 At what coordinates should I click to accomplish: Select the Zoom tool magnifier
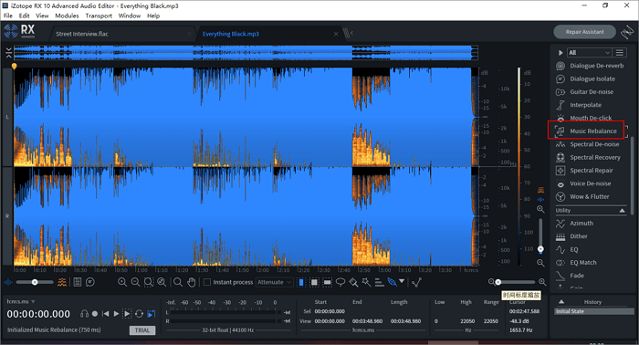tap(178, 282)
